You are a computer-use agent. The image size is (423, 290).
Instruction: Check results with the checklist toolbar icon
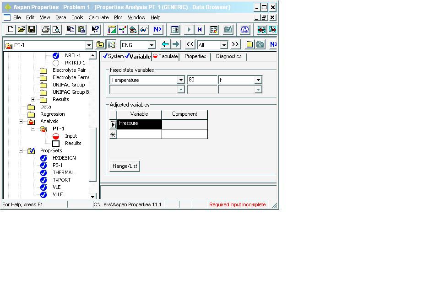pyautogui.click(x=214, y=29)
